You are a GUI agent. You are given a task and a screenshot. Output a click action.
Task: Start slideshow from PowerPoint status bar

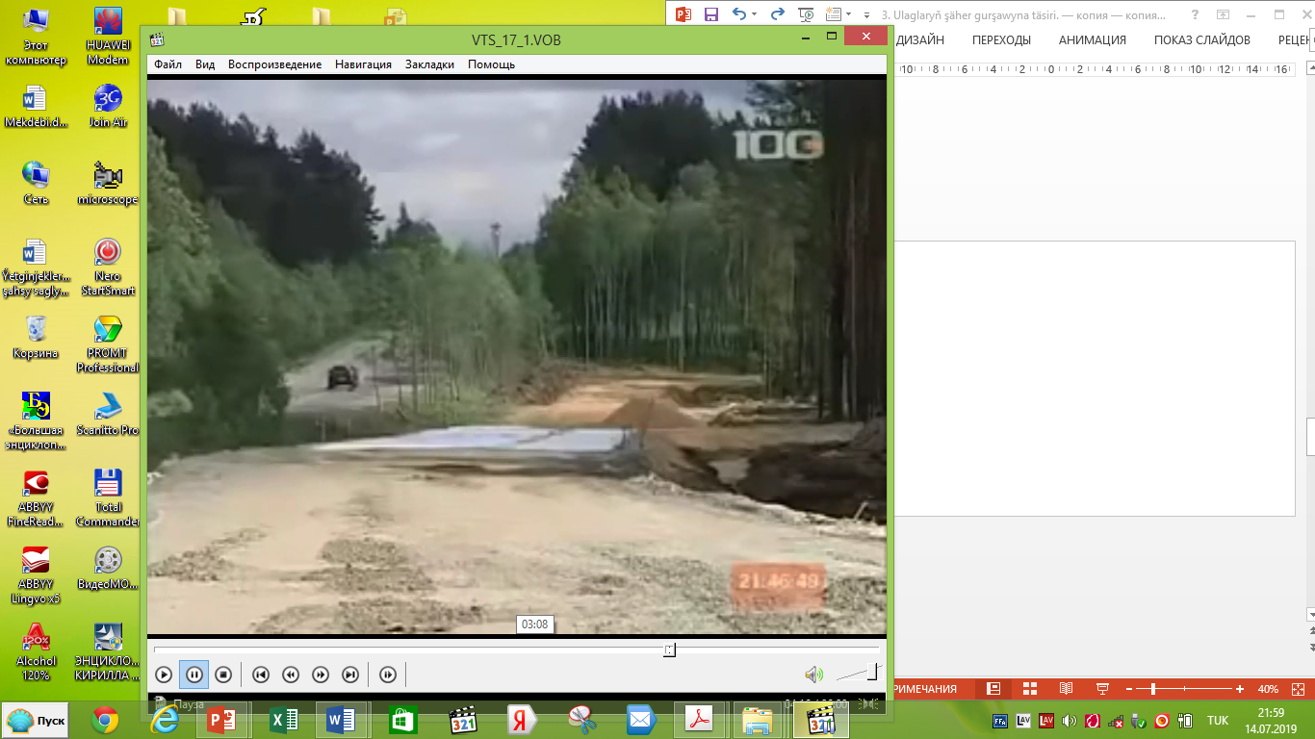pos(1102,689)
